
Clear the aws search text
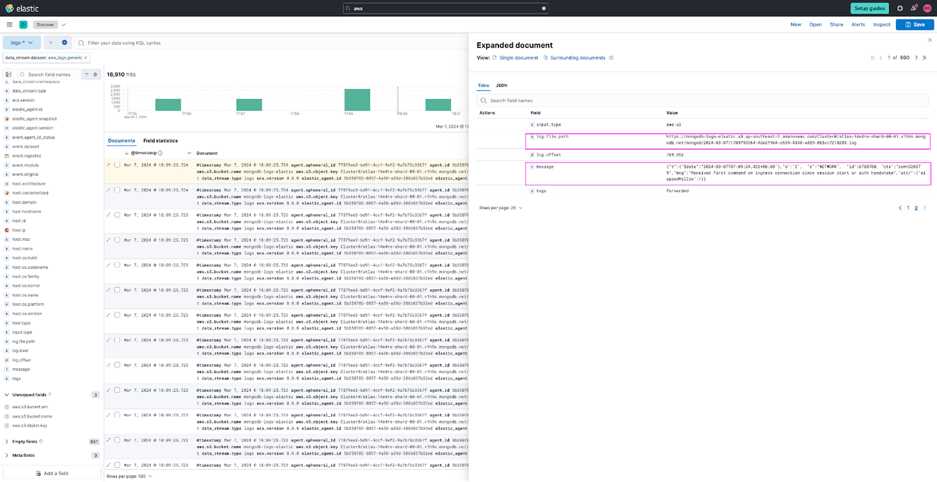[544, 8]
